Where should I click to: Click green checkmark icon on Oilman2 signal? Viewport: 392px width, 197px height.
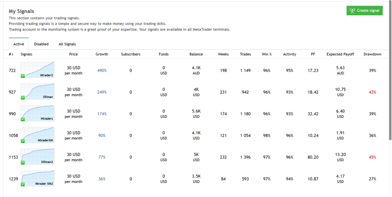click(23, 163)
